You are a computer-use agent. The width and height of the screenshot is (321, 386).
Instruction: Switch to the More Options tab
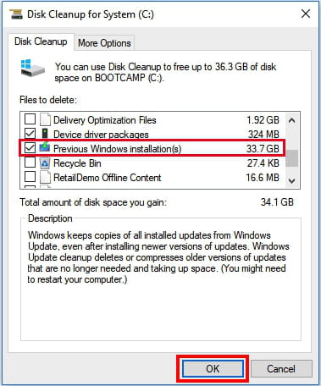[104, 43]
